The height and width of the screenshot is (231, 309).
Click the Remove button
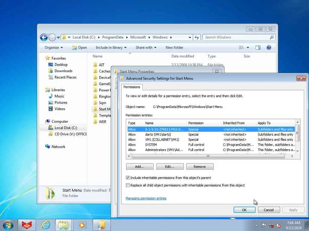coord(200,167)
